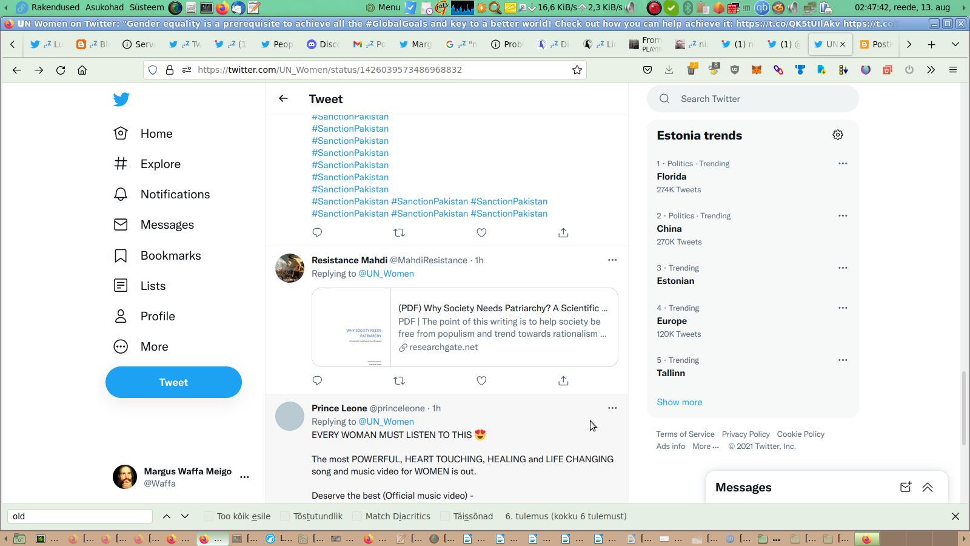Open account menu for Margus Waffa Meigo
Image resolution: width=970 pixels, height=546 pixels.
coord(244,477)
